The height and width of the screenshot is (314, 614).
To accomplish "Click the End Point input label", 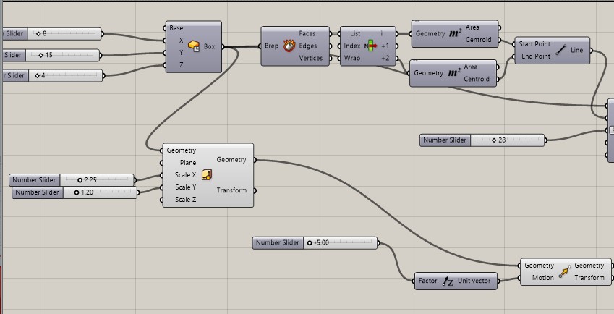I will (x=536, y=56).
